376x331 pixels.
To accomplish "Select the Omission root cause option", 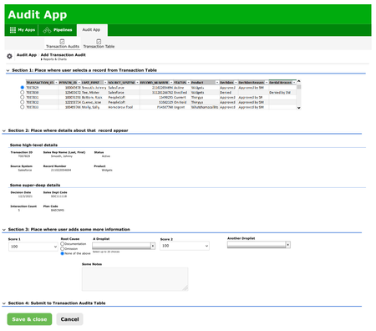I will pyautogui.click(x=63, y=248).
